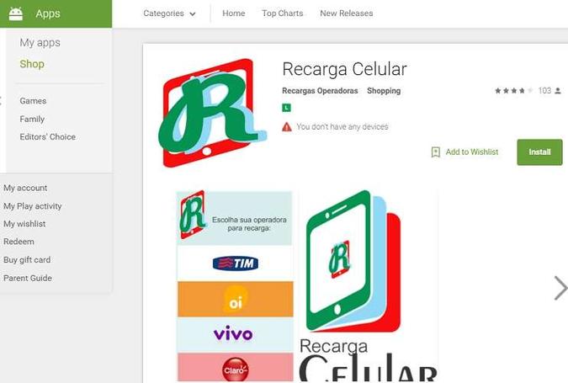The image size is (568, 383).
Task: Open the second Recarga Celular screenshot thumbnail
Action: 368,285
